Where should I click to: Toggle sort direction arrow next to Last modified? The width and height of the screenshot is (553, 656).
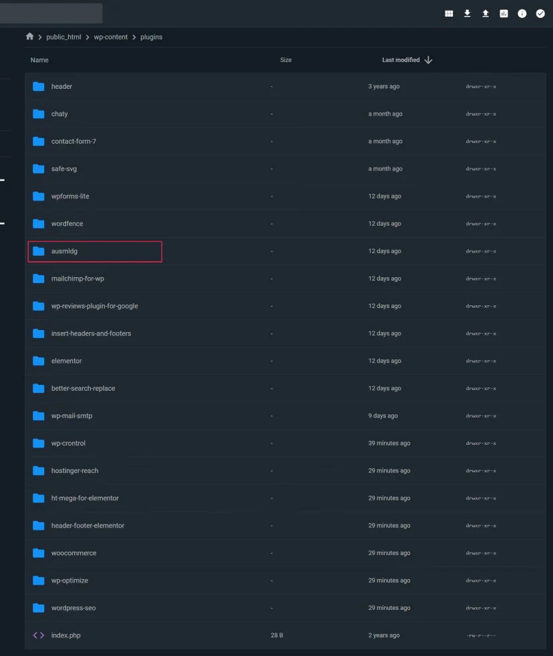click(x=428, y=60)
